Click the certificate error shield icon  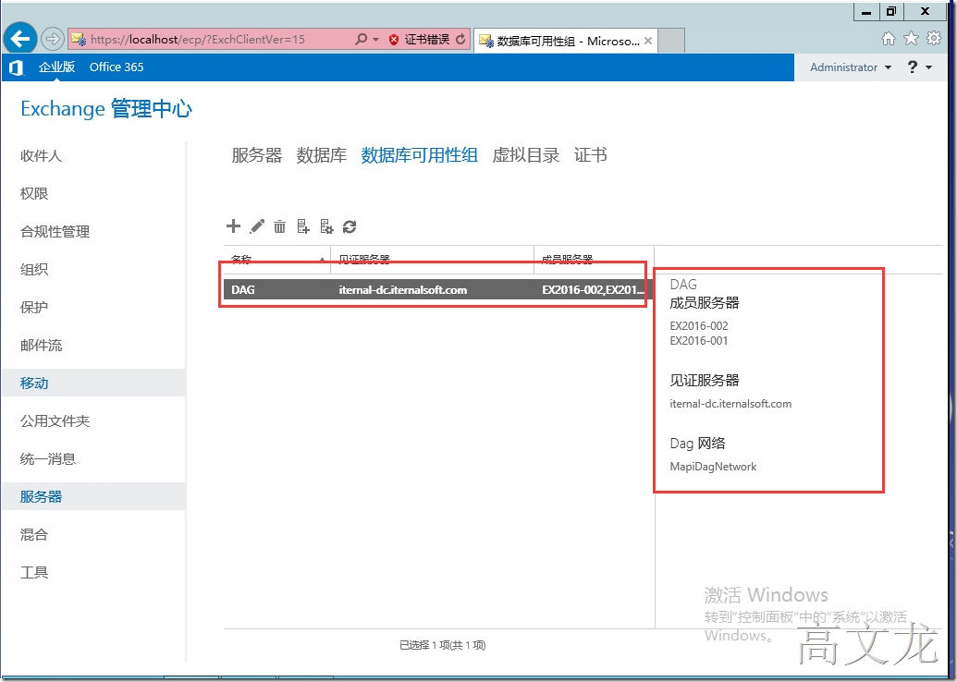394,40
